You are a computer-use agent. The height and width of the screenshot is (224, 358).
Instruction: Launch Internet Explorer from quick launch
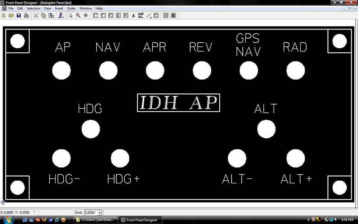click(57, 220)
